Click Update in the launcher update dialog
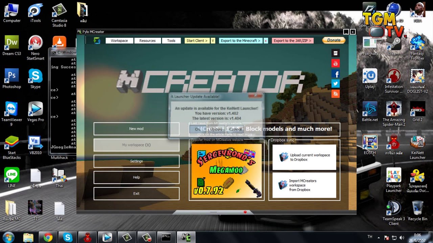433x243 pixels. point(216,129)
